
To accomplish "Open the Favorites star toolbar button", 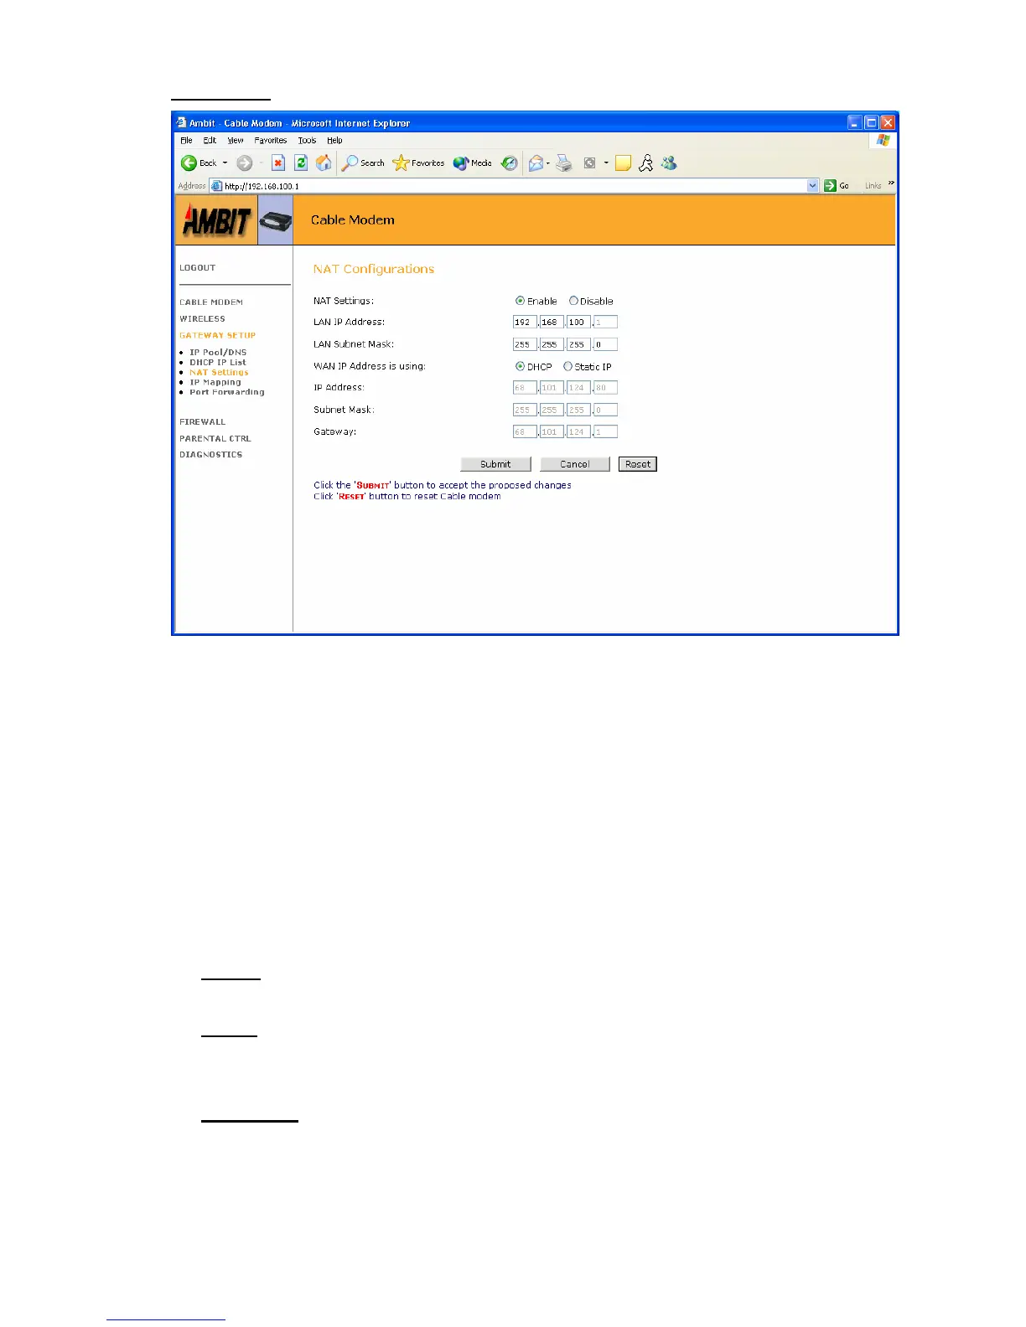I will 418,163.
